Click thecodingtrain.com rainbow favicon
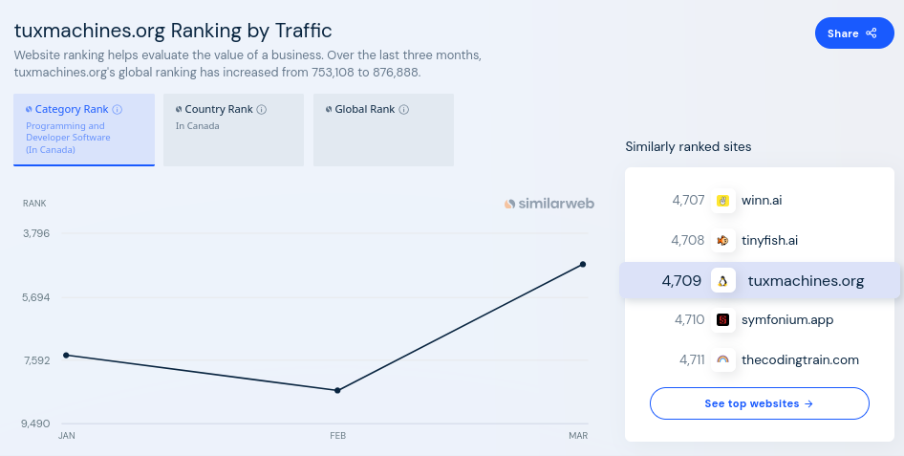 pos(723,360)
